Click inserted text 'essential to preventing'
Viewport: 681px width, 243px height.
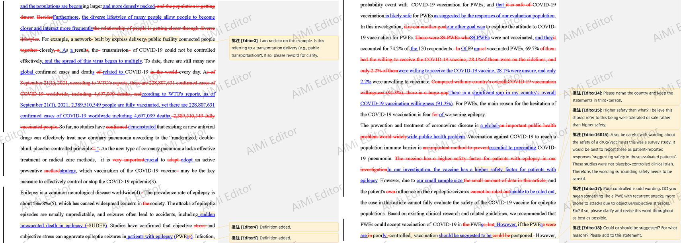tap(513, 148)
